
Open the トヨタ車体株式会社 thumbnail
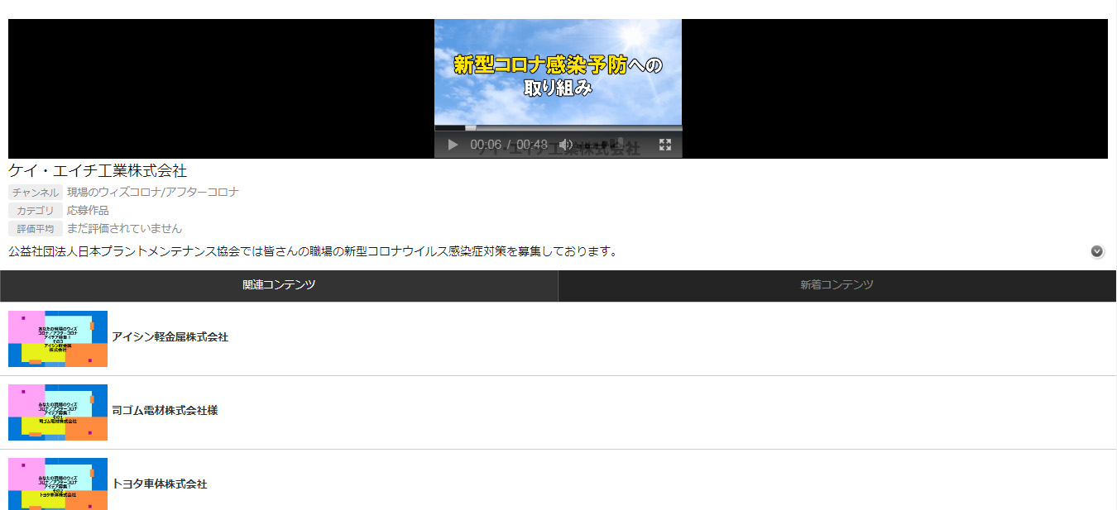tap(58, 484)
